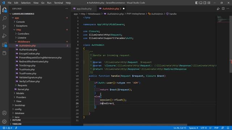232x130 pixels.
Task: Open the Run menu
Action: (x=49, y=3)
